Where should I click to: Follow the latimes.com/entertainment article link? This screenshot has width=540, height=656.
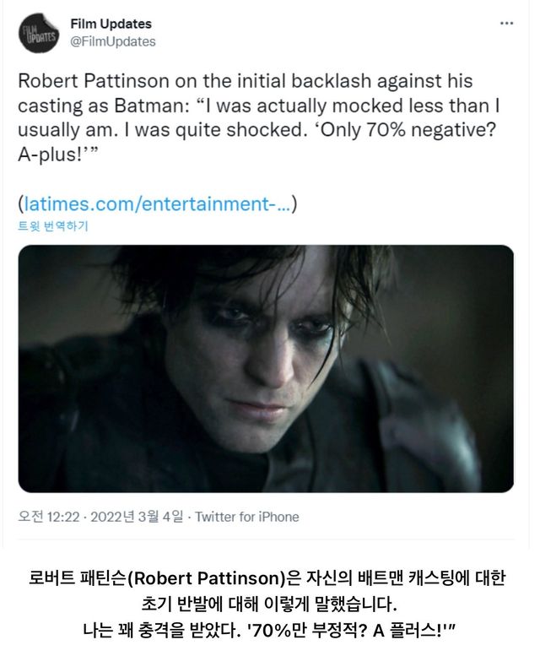coord(157,203)
